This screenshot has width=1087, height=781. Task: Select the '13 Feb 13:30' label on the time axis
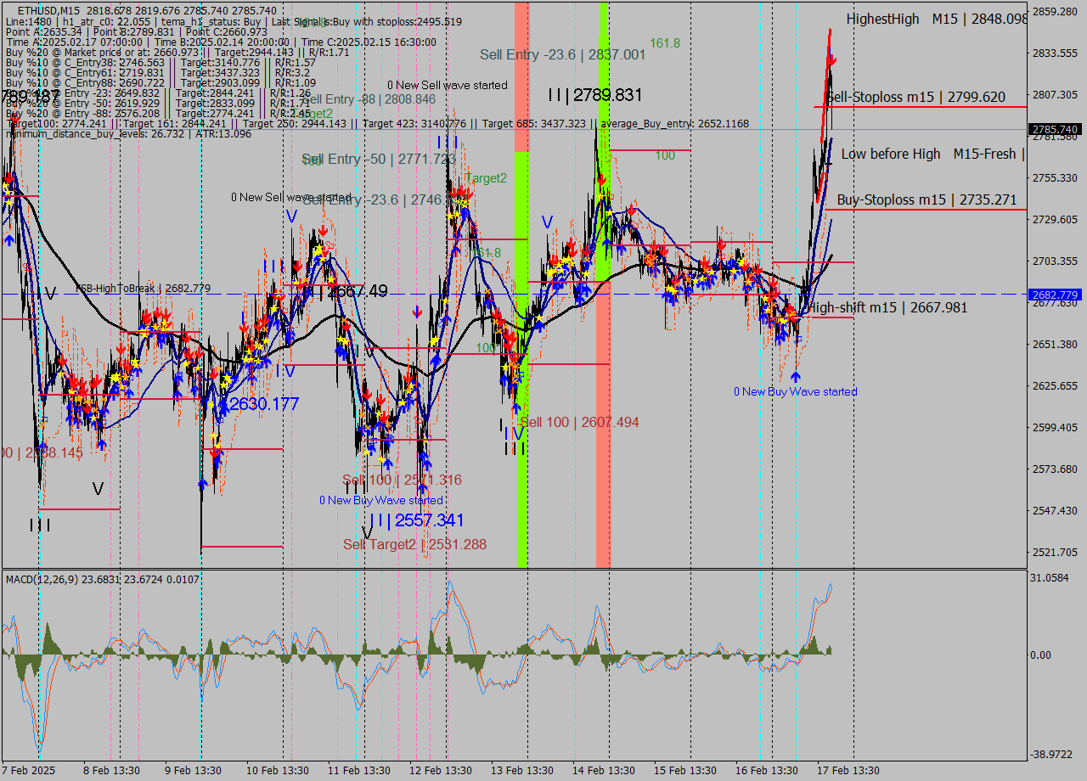(x=521, y=771)
